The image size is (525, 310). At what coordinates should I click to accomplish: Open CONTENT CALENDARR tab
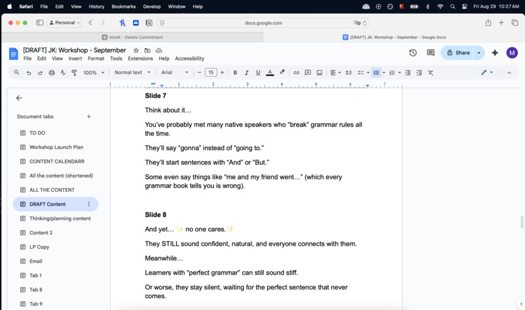click(x=56, y=161)
